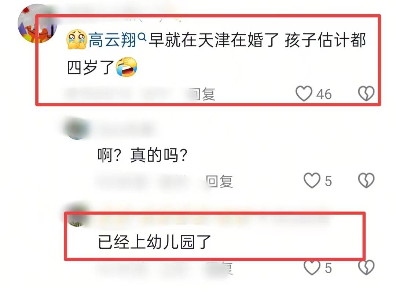Open the top commenter's avatar

click(37, 23)
